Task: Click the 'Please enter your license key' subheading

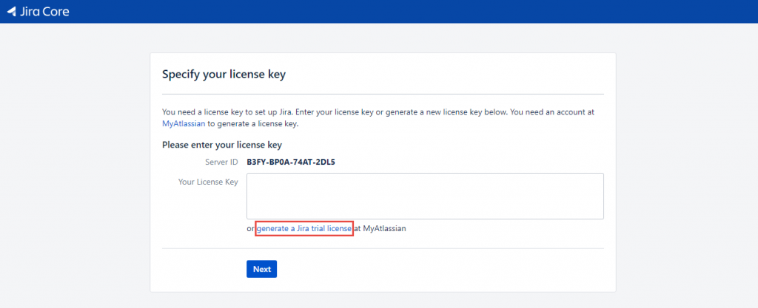Action: coord(222,145)
